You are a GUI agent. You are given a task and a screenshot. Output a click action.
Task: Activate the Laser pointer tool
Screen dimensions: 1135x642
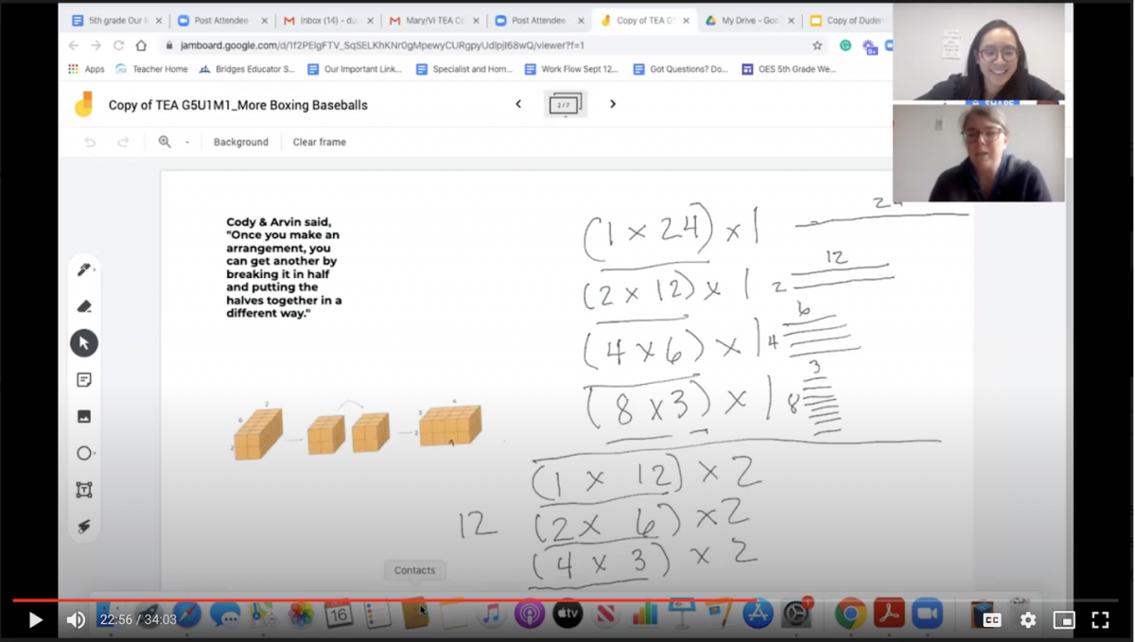[84, 527]
